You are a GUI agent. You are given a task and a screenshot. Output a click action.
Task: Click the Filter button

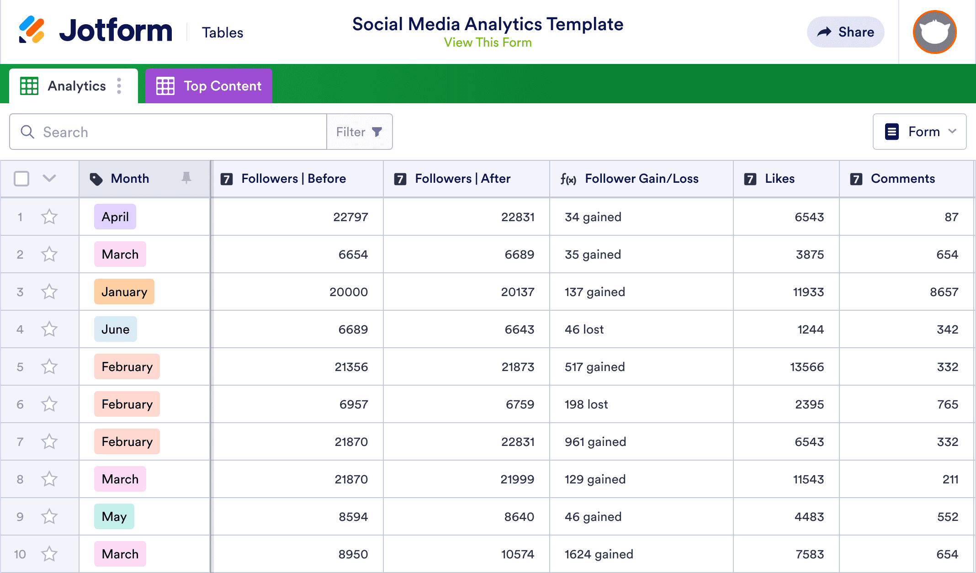[359, 132]
